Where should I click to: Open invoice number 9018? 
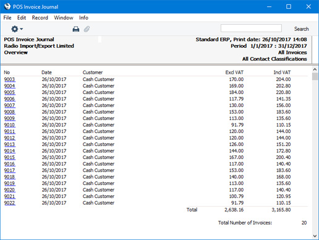click(10, 177)
